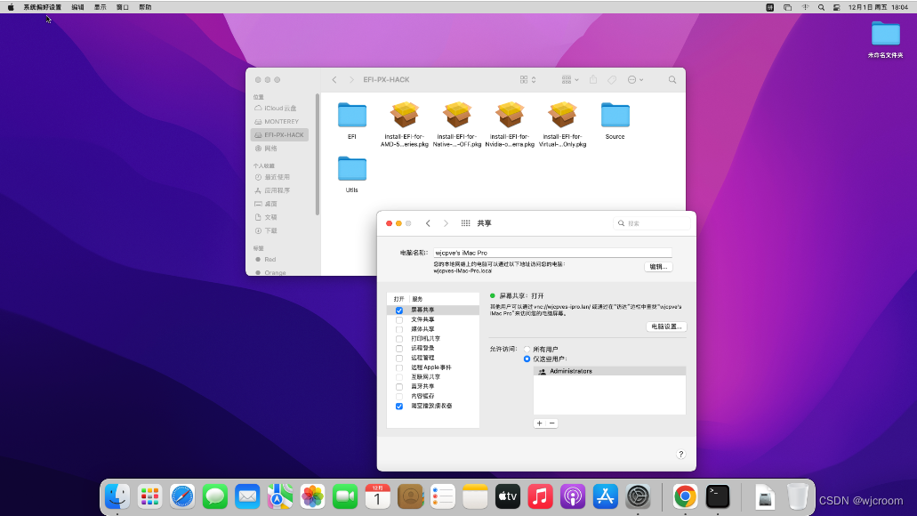Launch Safari from the Dock
917x516 pixels.
[182, 496]
